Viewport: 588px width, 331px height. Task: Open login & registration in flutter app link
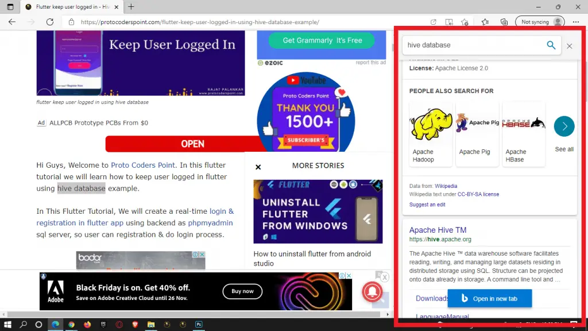click(135, 217)
